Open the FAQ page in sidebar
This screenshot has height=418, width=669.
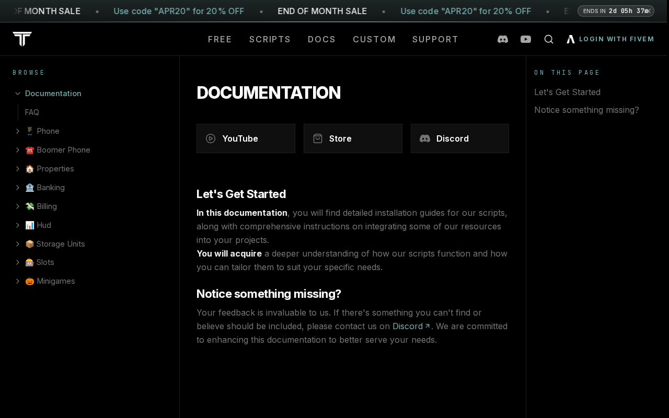point(32,112)
